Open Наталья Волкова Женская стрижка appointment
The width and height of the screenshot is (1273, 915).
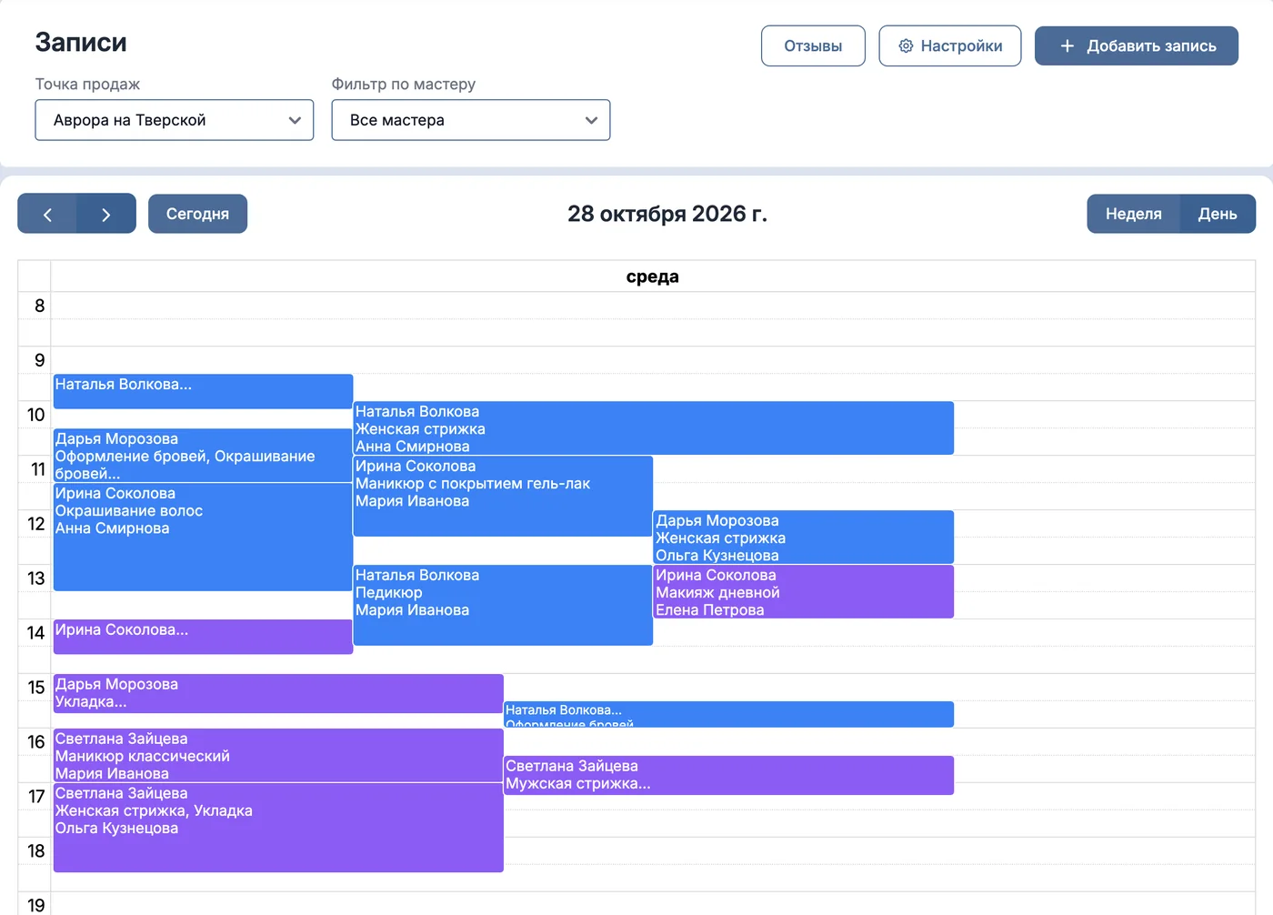(x=654, y=428)
